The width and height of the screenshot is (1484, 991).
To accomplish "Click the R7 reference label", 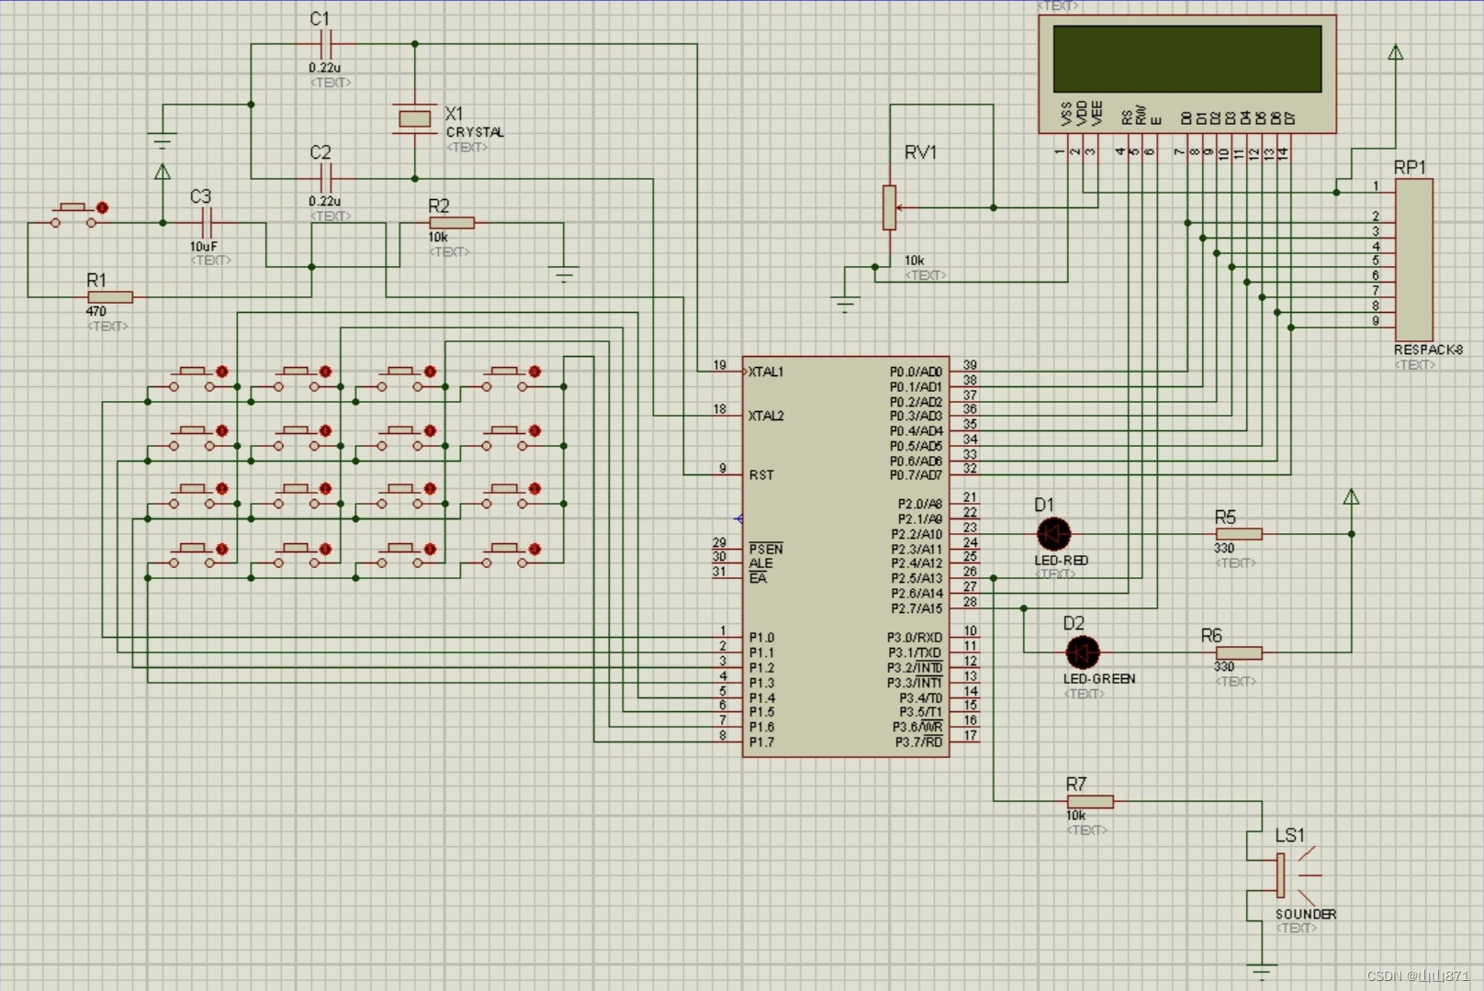I will pyautogui.click(x=1076, y=784).
